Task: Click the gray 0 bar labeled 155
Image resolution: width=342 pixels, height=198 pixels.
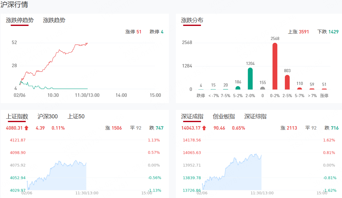Action: (262, 88)
